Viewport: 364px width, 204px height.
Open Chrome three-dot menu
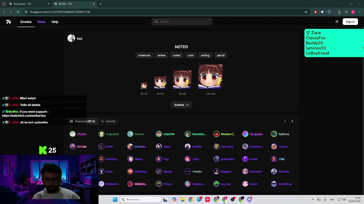360,12
